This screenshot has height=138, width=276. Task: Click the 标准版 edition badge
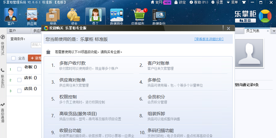point(245,20)
